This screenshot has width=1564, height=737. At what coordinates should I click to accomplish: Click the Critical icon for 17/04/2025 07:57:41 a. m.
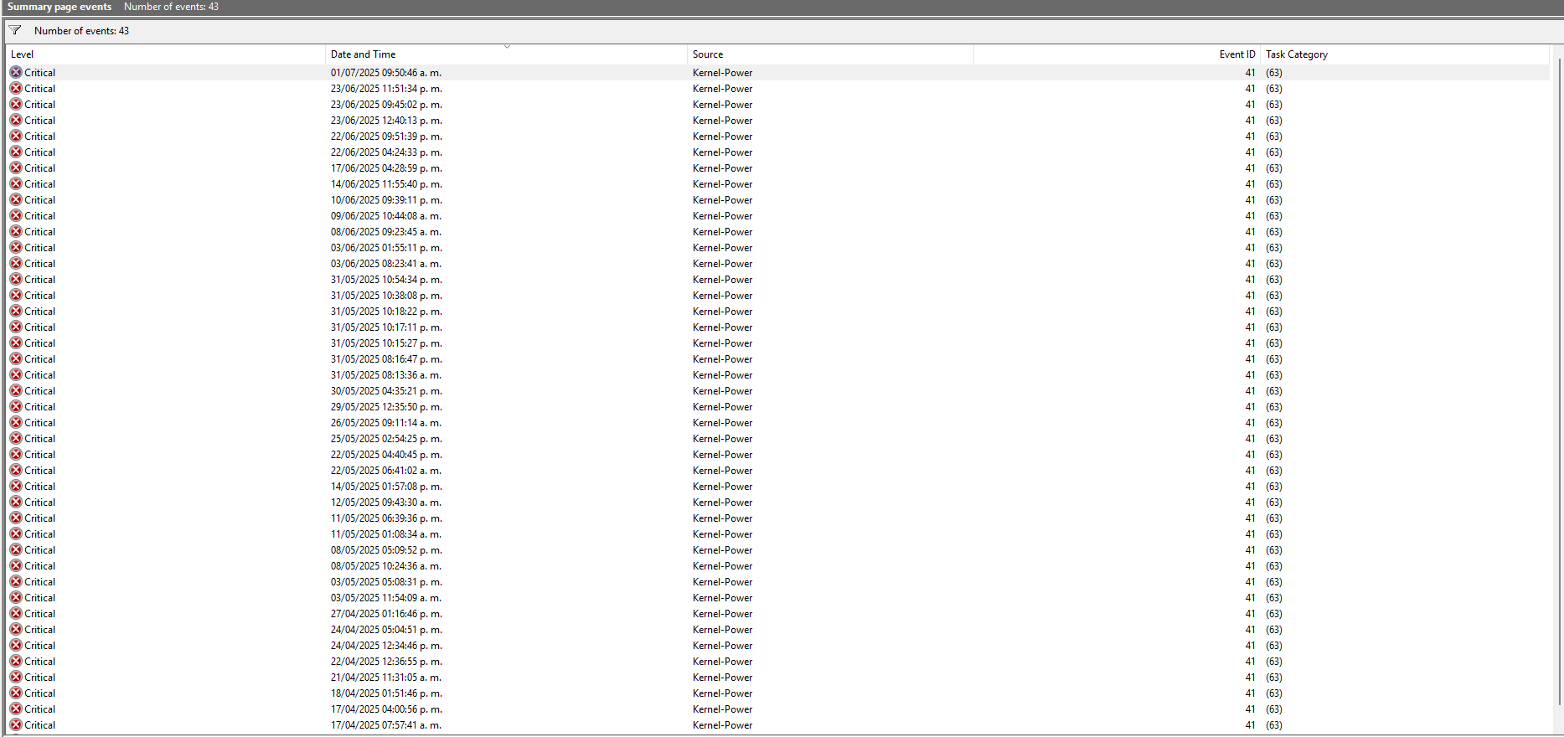16,725
